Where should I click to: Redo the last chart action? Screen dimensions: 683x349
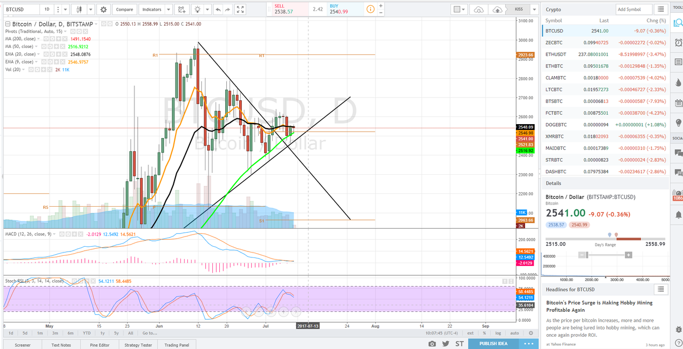coord(228,10)
